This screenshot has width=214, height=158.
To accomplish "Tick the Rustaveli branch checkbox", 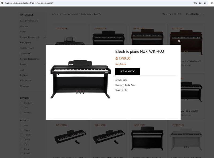I will [x=22, y=103].
